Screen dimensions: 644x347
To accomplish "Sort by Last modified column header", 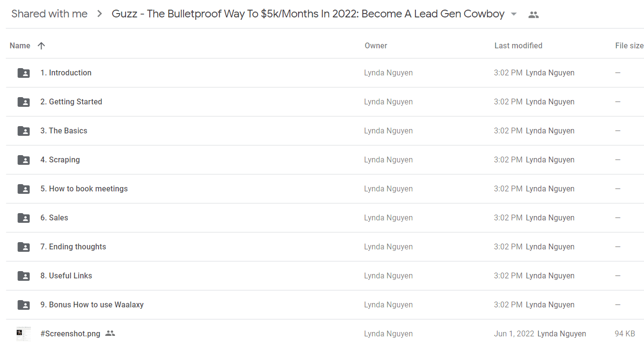I will (518, 45).
